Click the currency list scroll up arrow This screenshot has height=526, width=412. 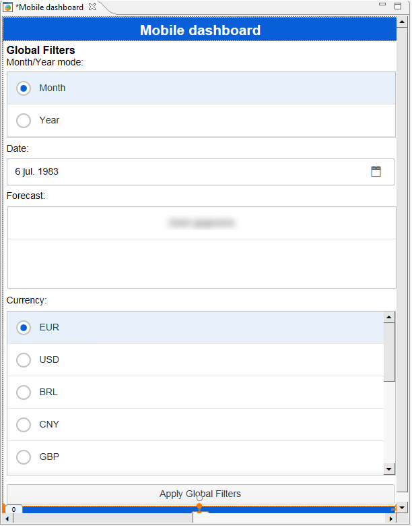click(x=389, y=317)
